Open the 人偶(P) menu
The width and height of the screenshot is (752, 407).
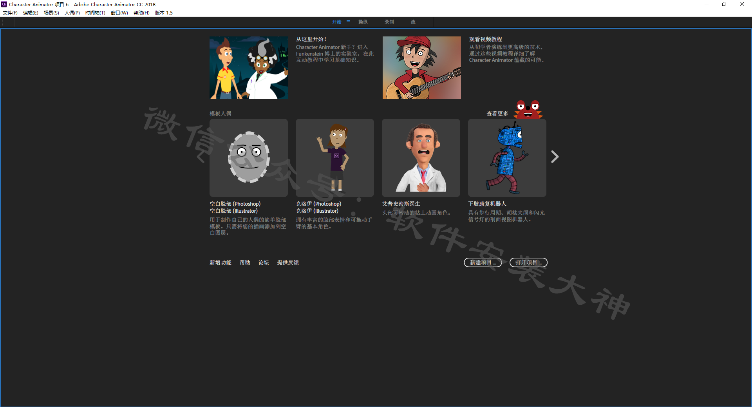(72, 13)
